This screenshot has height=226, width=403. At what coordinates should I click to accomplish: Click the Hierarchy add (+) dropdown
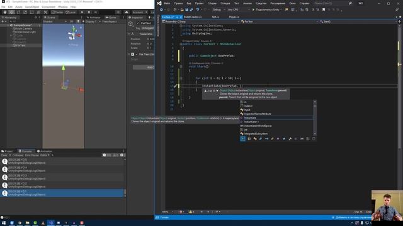4,21
